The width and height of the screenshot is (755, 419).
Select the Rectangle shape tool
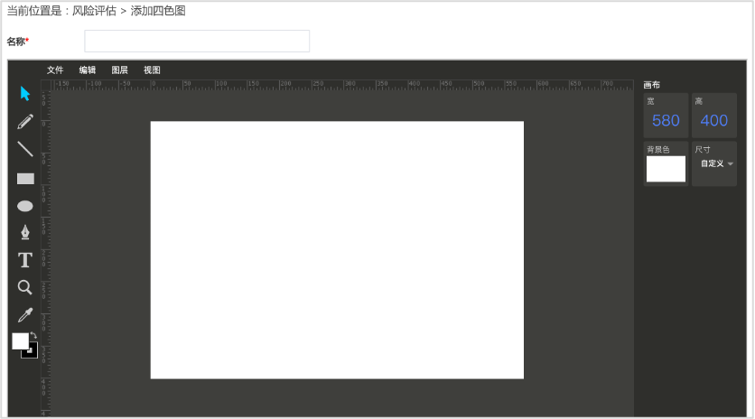click(25, 179)
